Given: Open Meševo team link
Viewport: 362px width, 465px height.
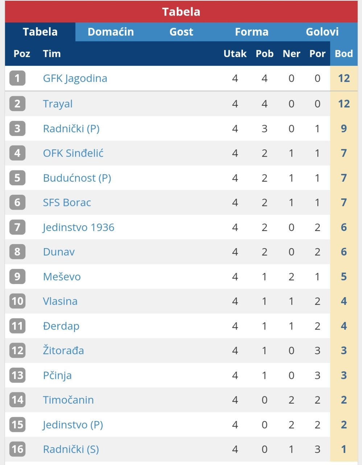Looking at the screenshot, I should [62, 277].
